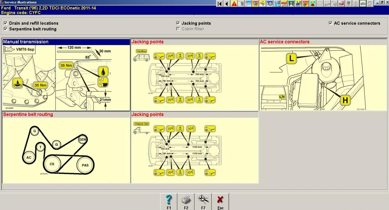Toggle the Serpentine belt routing checkbox
The image size is (389, 210).
tap(6, 29)
